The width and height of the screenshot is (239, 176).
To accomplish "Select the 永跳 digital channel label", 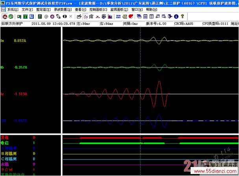I will tap(5, 164).
